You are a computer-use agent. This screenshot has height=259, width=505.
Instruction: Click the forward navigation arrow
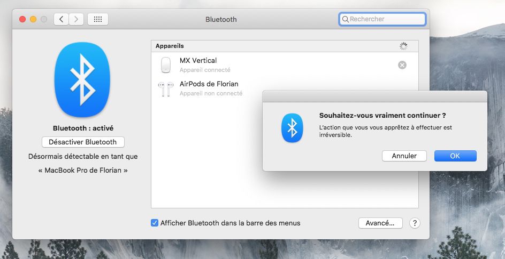(75, 19)
